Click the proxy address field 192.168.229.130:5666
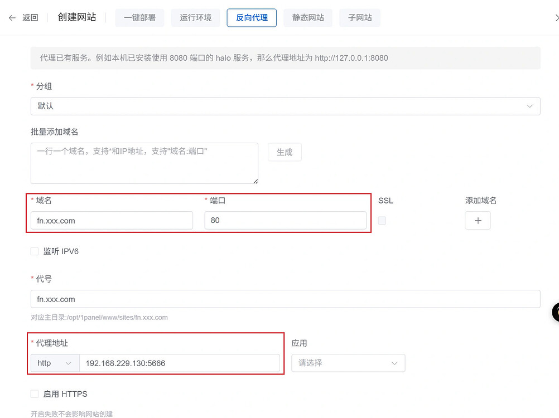This screenshot has width=559, height=418. pyautogui.click(x=179, y=363)
